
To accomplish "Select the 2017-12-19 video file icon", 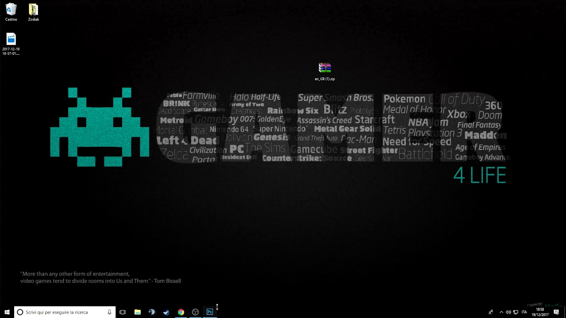I will pos(11,44).
